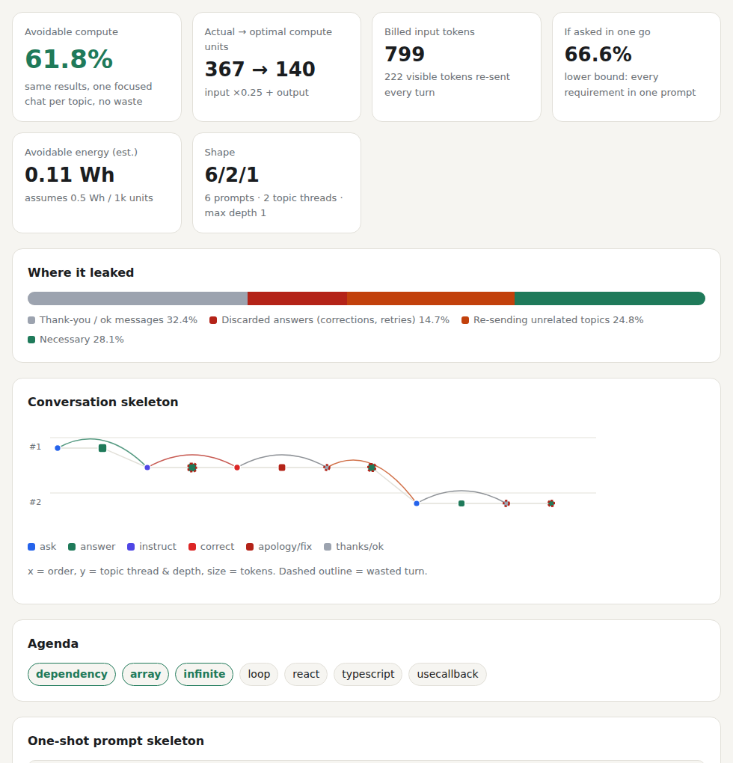The height and width of the screenshot is (763, 733).
Task: Click the indigo swatch of the instruct legend
Action: point(131,547)
